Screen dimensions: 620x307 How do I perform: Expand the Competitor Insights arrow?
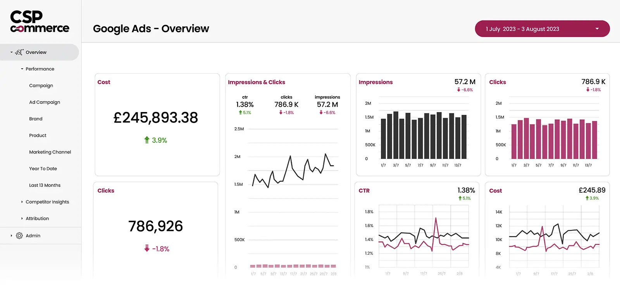coord(22,202)
